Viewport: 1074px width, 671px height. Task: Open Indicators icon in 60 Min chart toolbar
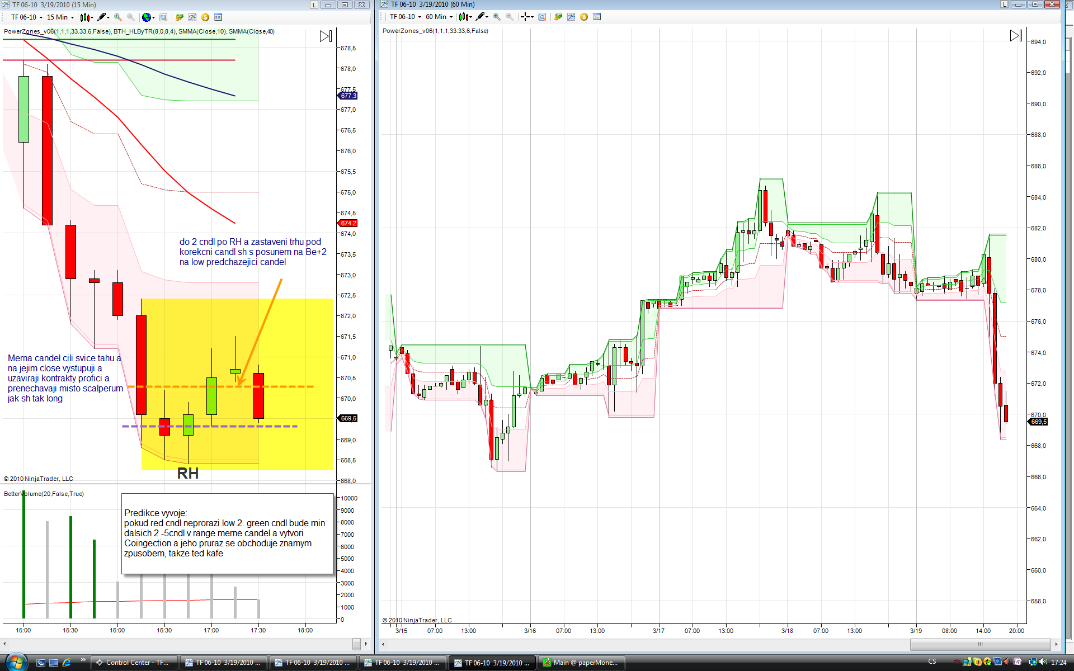tap(571, 17)
